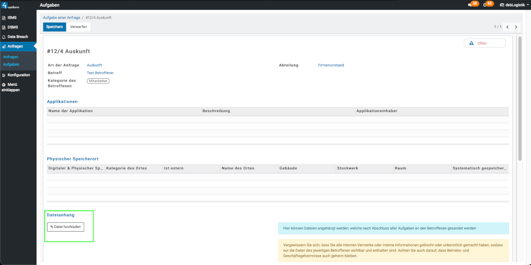Image resolution: width=531 pixels, height=265 pixels.
Task: Save the task with Speichern
Action: pyautogui.click(x=54, y=27)
